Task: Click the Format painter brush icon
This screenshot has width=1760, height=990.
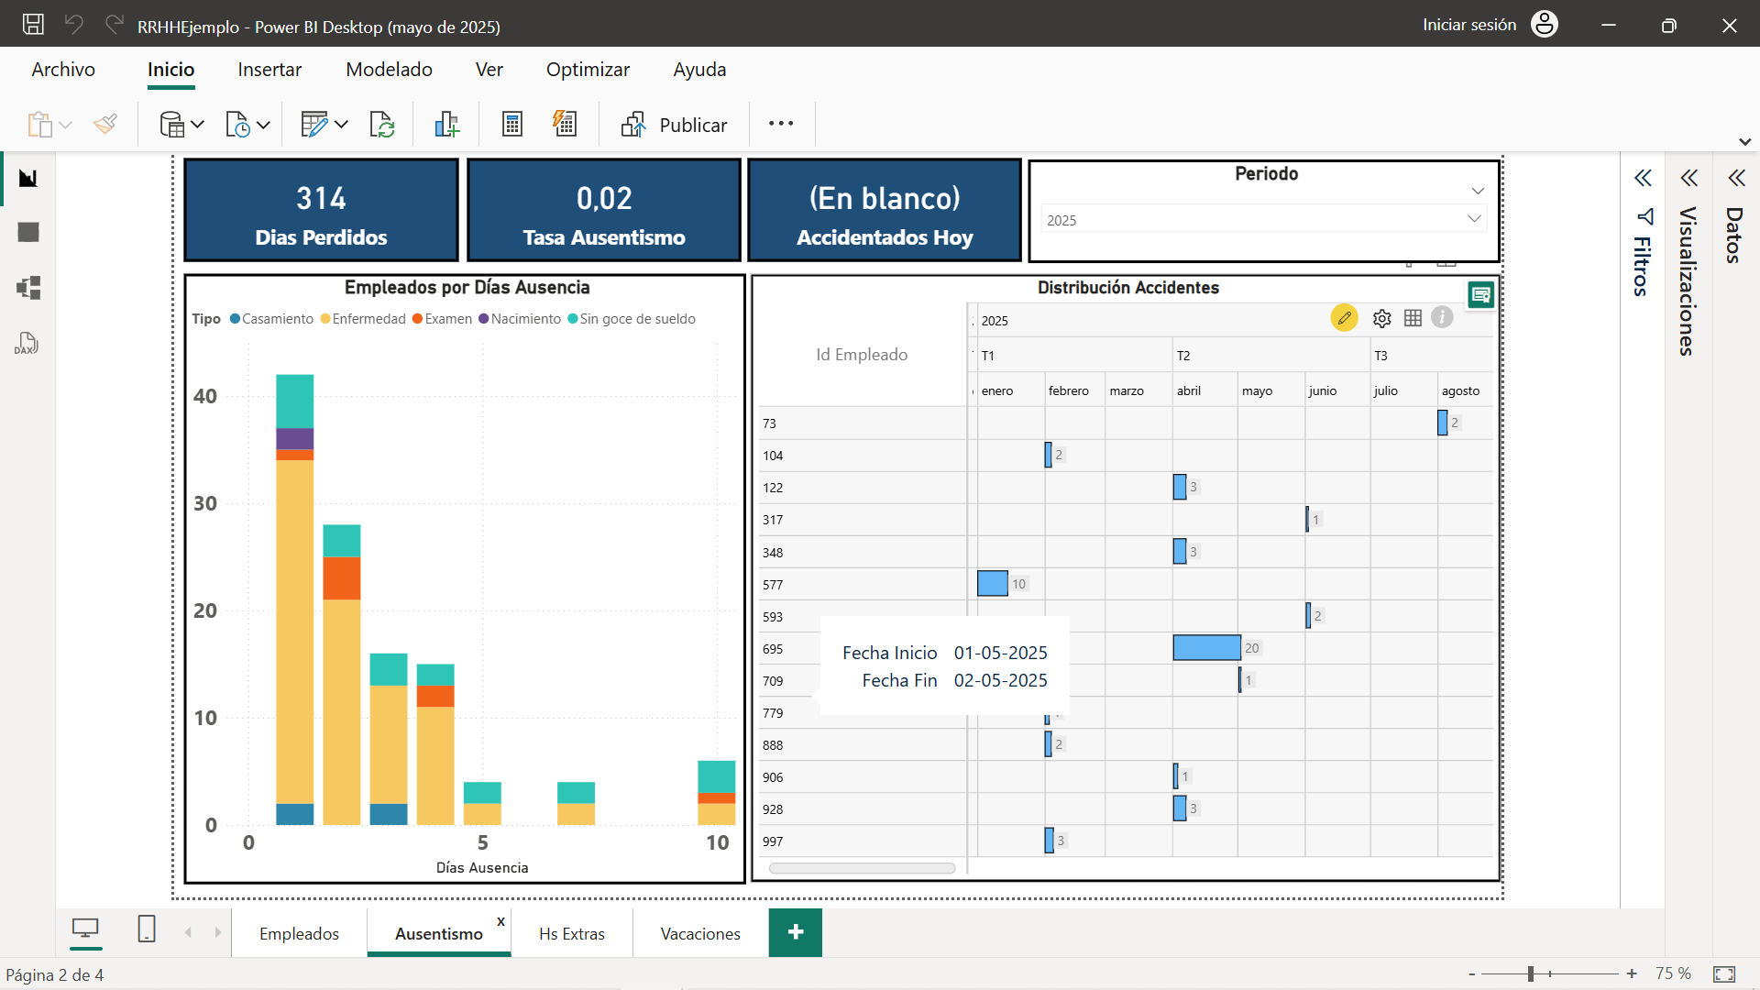Action: (x=105, y=124)
